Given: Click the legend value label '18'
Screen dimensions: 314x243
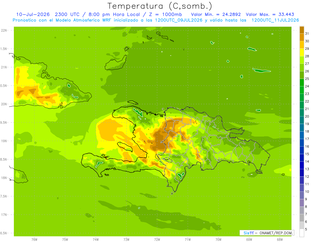Looking at the screenshot, I should (307, 131).
